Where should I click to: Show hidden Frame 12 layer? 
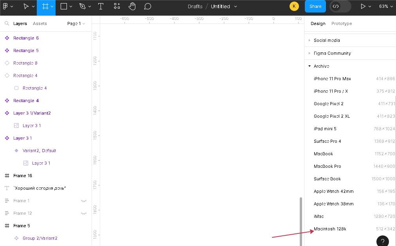pos(83,213)
